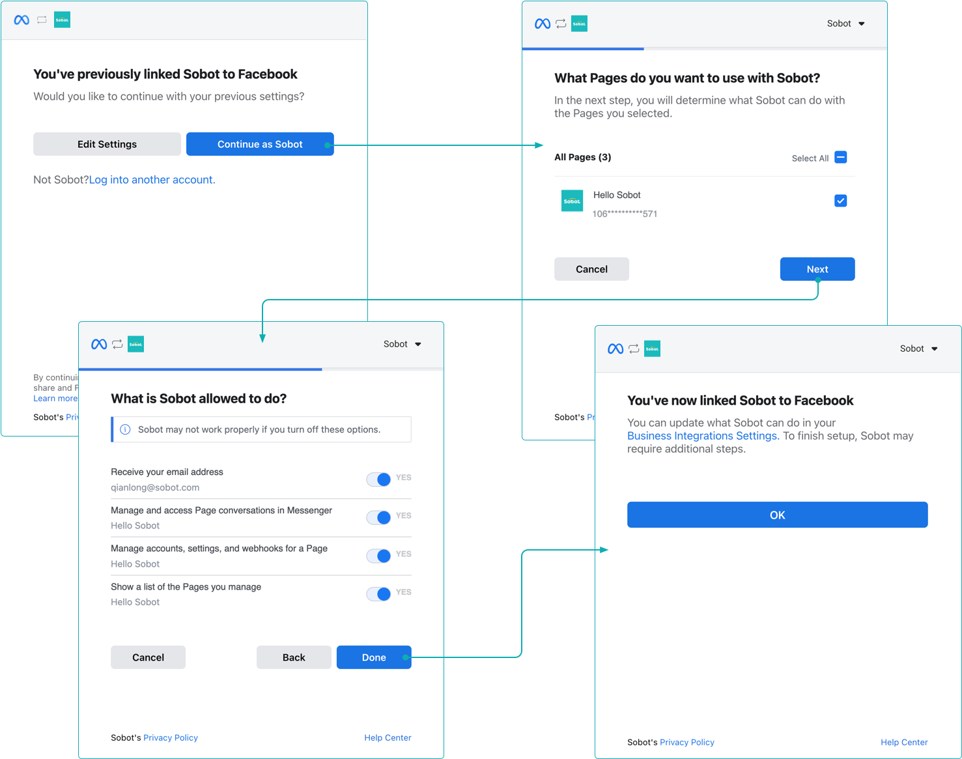Click the 'Select All' label

click(810, 158)
